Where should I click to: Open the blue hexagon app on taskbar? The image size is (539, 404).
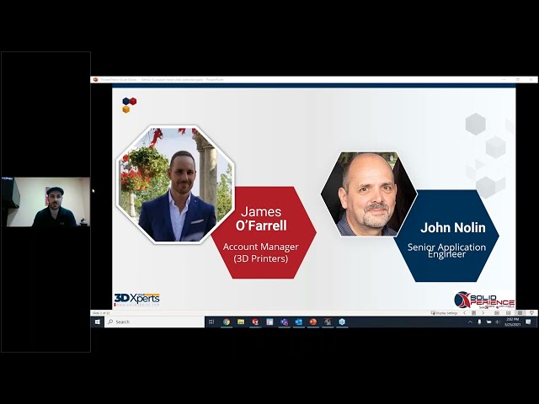tap(342, 322)
